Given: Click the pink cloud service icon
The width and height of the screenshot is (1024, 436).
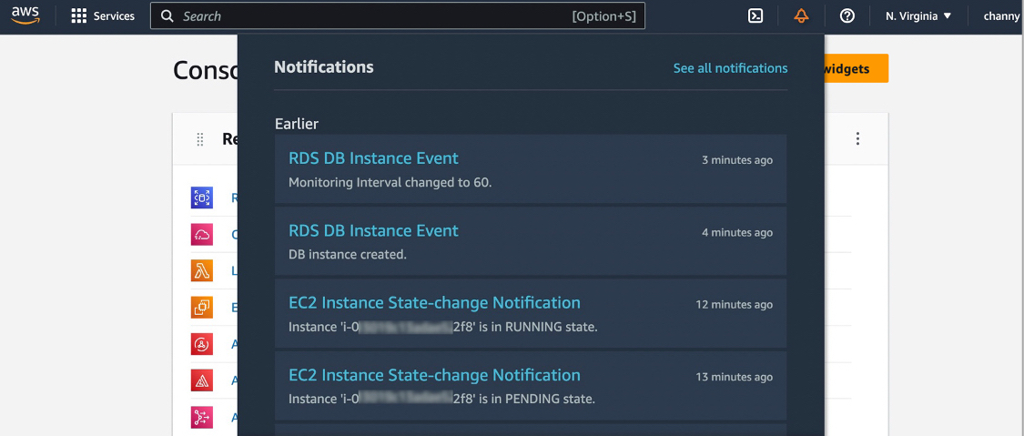Looking at the screenshot, I should point(202,234).
